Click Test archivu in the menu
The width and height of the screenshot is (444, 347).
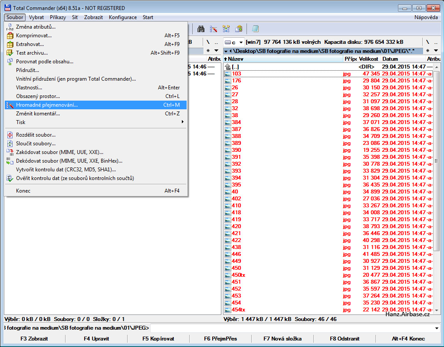[x=96, y=53]
